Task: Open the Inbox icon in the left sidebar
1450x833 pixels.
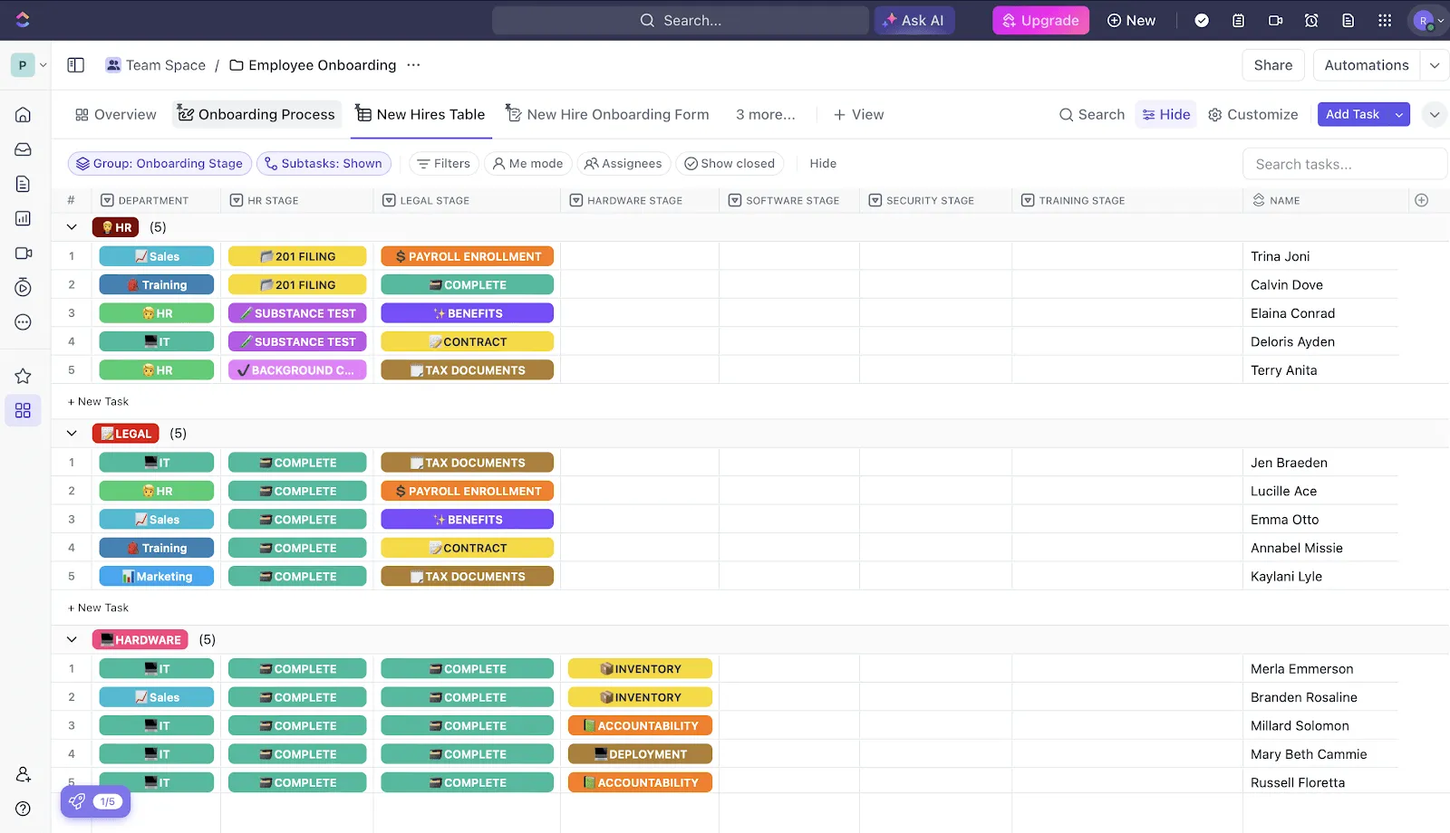Action: pyautogui.click(x=24, y=149)
